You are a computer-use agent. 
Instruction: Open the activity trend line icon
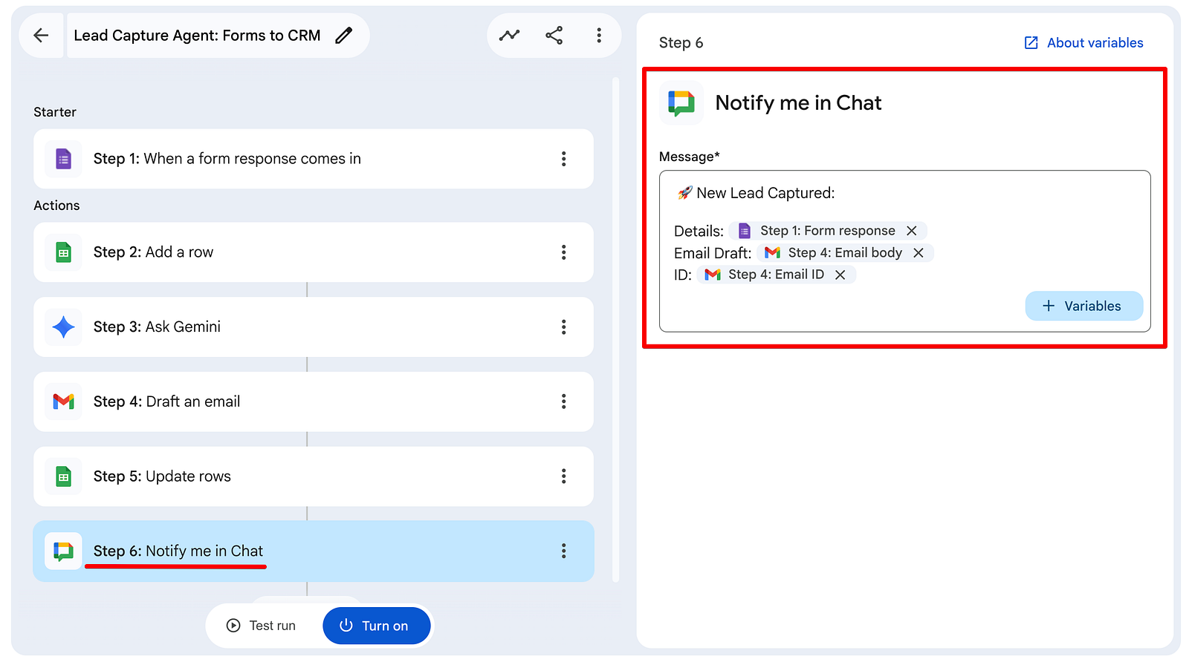point(509,35)
